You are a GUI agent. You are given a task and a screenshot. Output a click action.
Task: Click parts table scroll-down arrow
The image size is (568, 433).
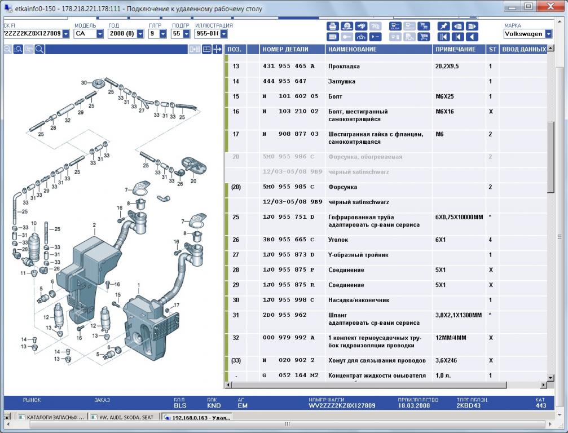[551, 378]
